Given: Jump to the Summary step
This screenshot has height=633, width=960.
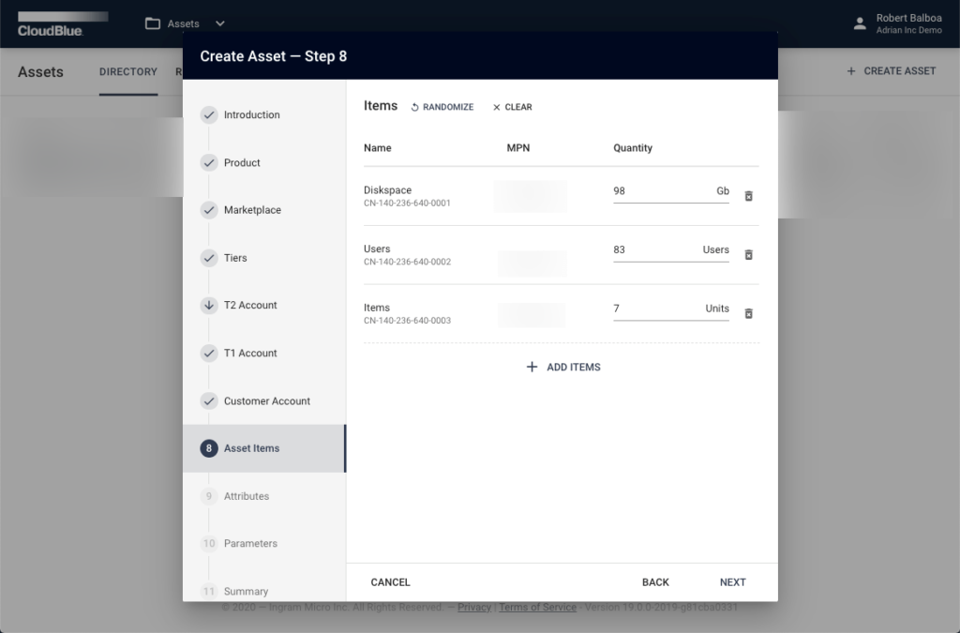Looking at the screenshot, I should (246, 592).
